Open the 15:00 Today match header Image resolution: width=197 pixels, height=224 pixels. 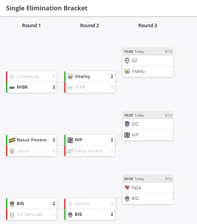pos(148,52)
